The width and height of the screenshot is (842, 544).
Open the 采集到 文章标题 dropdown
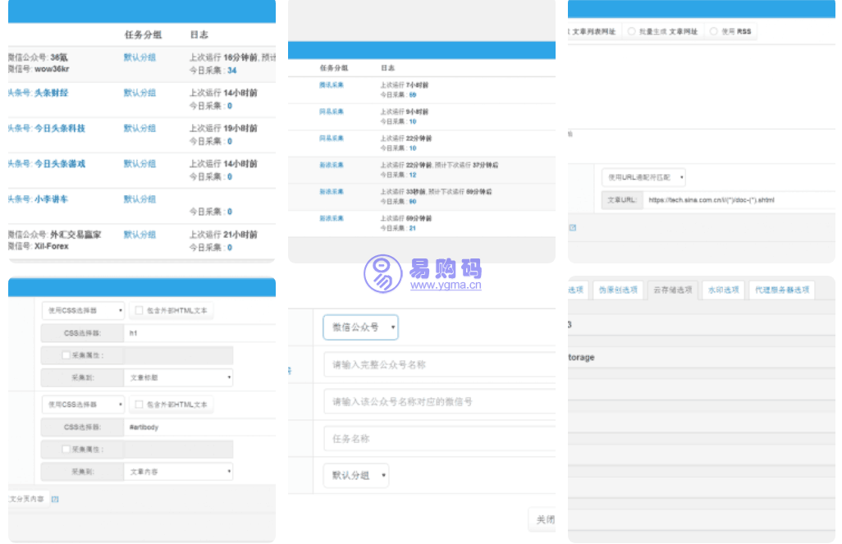[x=179, y=377]
